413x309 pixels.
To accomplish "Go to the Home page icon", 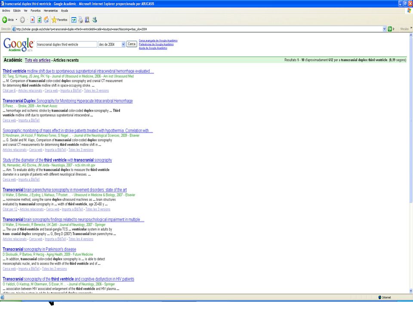I will point(46,20).
